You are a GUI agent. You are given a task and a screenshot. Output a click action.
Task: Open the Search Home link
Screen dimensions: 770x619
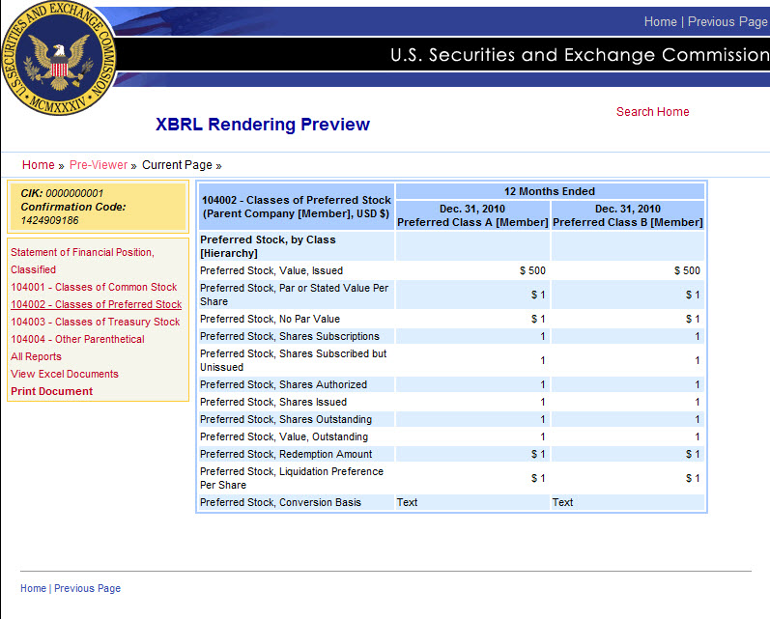pyautogui.click(x=653, y=112)
